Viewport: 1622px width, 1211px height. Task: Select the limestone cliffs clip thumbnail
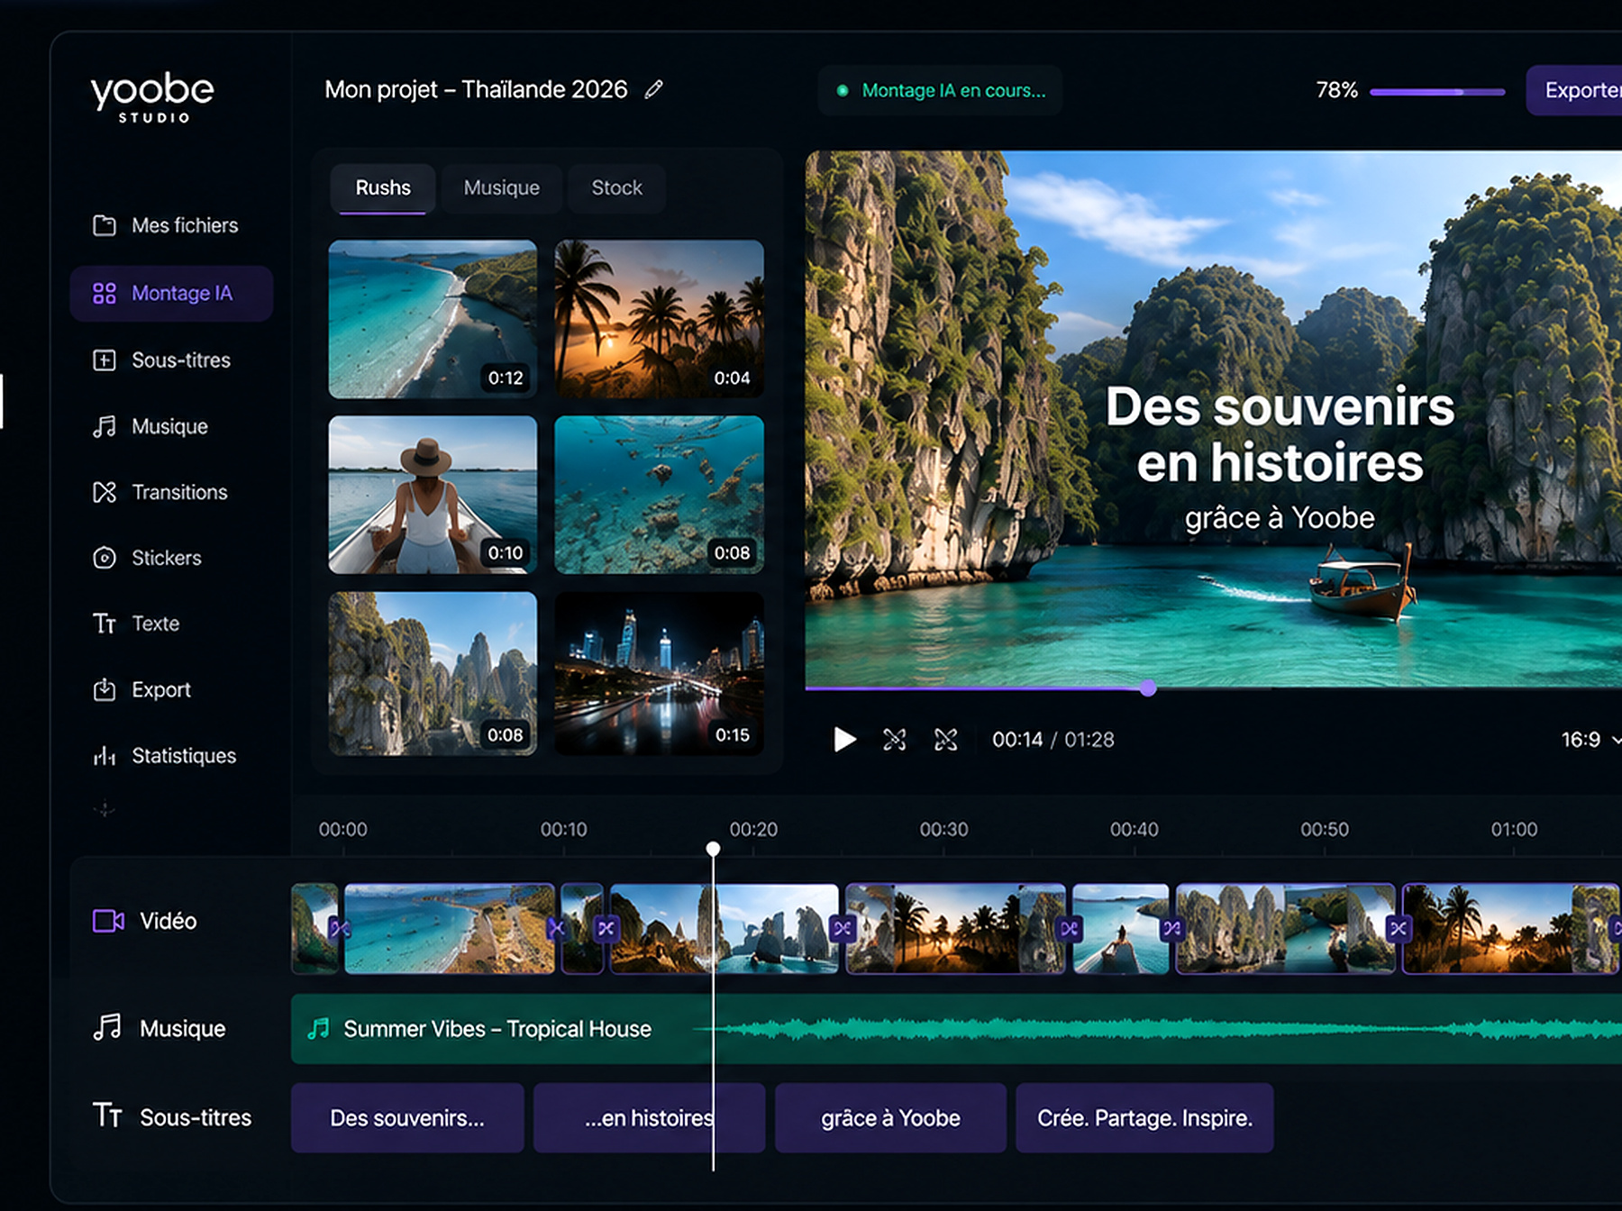[433, 673]
